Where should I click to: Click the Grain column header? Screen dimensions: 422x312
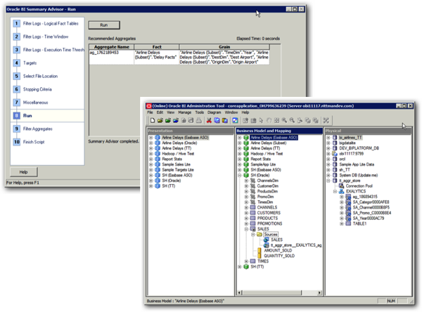point(224,47)
